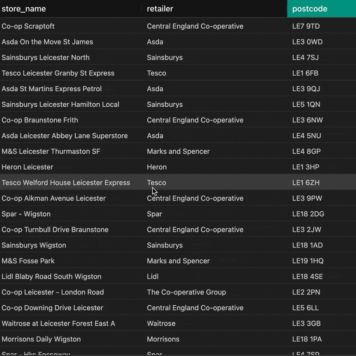Click postcode 'LE1 6ZH'
The image size is (356, 356).
306,183
